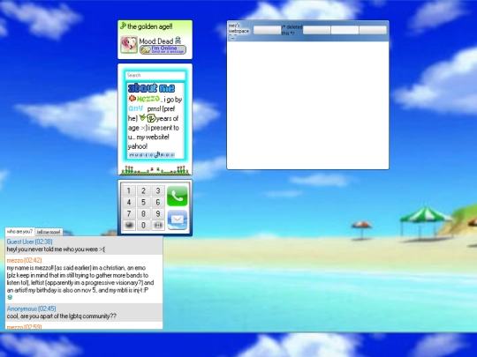Image resolution: width=477 pixels, height=357 pixels.
Task: Click 'my website!' text in about me
Action: [153, 137]
